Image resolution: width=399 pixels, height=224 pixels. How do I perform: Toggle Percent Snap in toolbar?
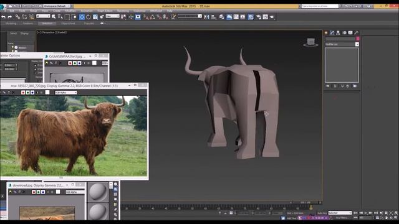pyautogui.click(x=159, y=17)
